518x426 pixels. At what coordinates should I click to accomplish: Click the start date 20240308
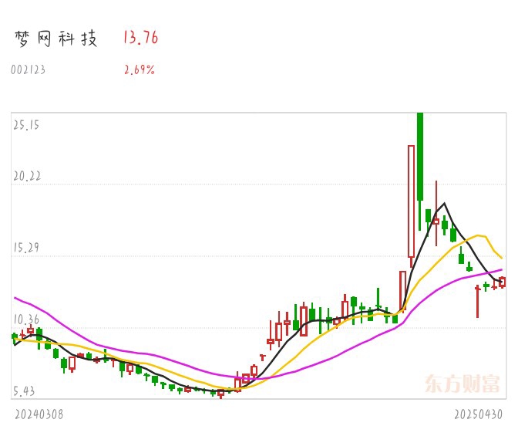[39, 414]
